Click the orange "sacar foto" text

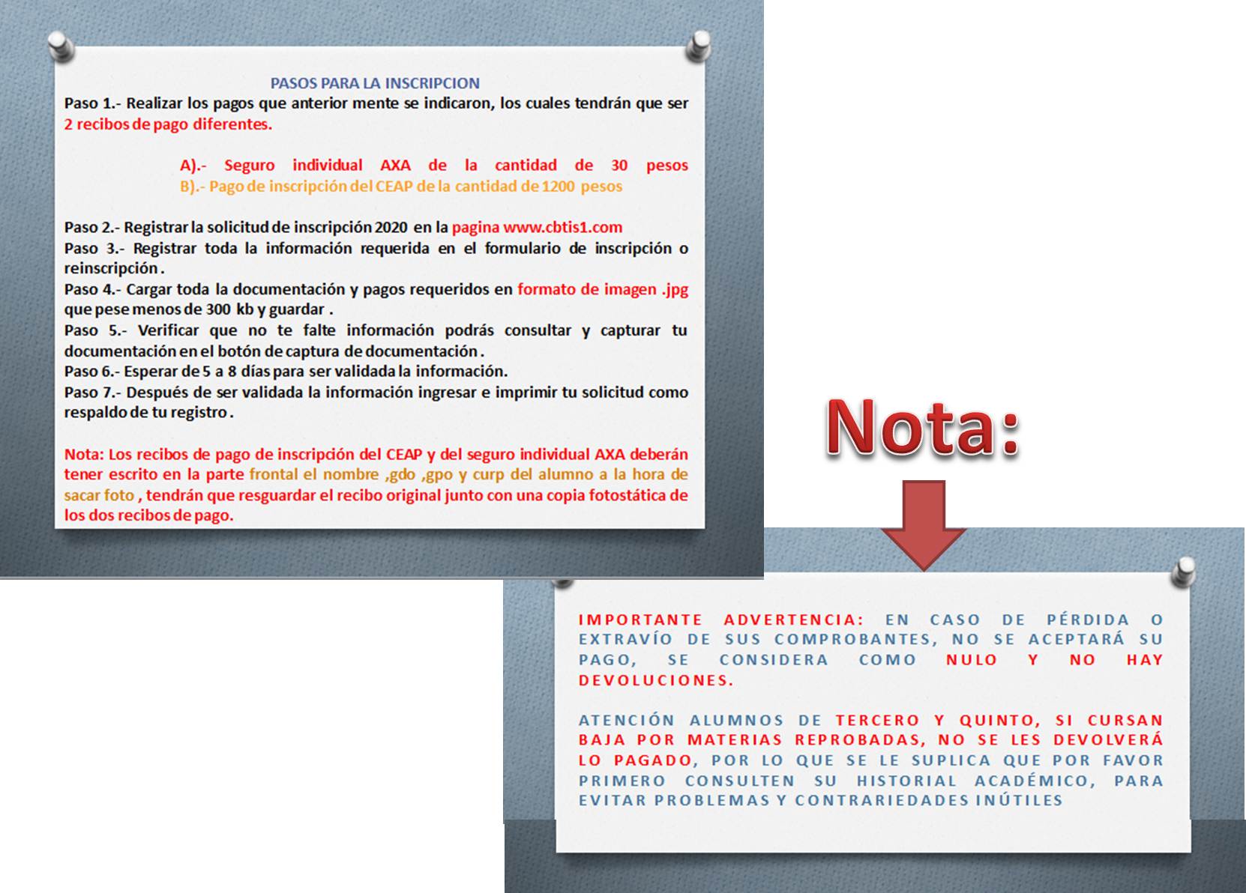click(x=99, y=495)
